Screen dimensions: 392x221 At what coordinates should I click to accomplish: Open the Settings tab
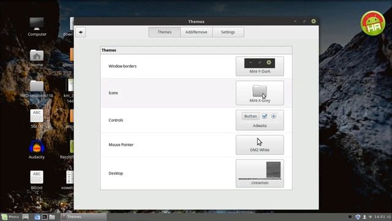pos(228,32)
